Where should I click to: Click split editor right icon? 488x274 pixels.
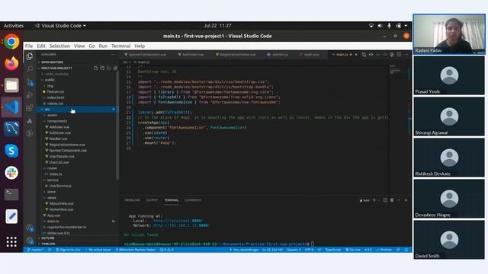pos(399,55)
